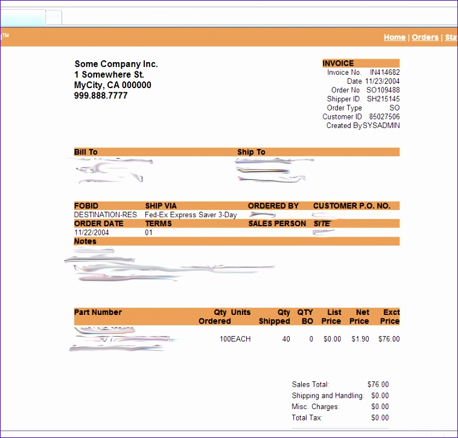
Task: Select the Fed-Ex Express Saver 3-Day text
Action: click(x=191, y=215)
